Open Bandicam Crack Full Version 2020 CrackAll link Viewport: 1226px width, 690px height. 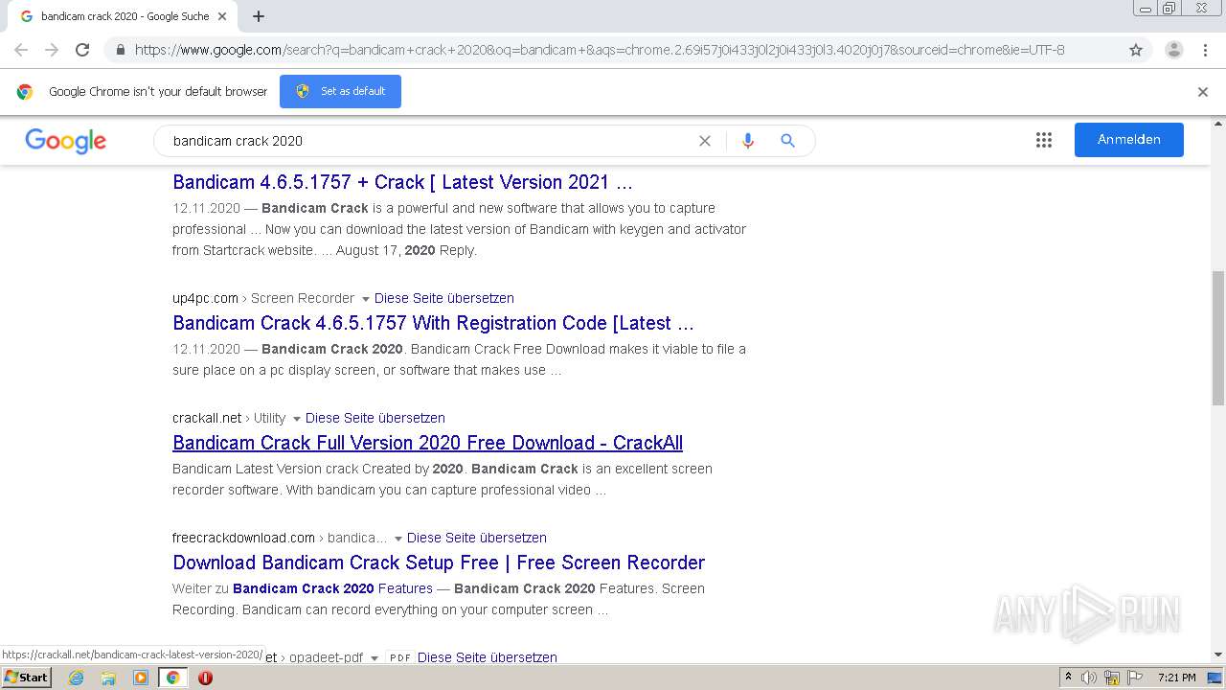[x=427, y=443]
